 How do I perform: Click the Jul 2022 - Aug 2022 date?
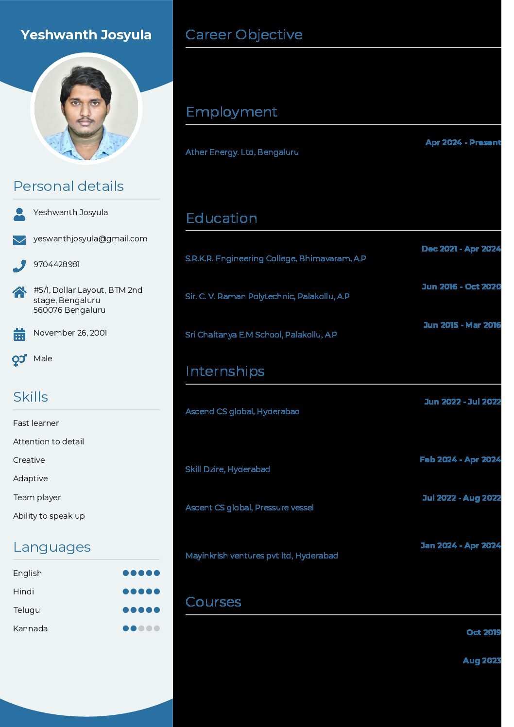(x=462, y=498)
